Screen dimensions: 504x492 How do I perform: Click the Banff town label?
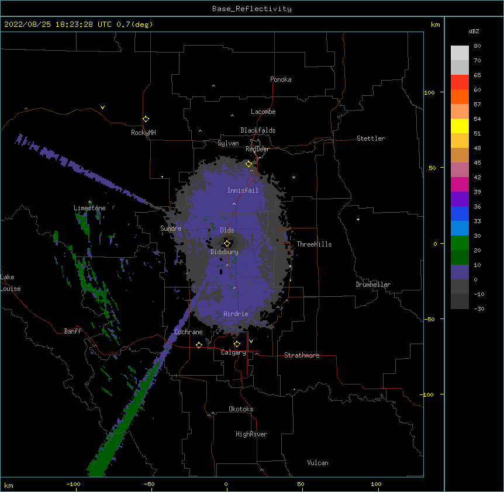(73, 331)
